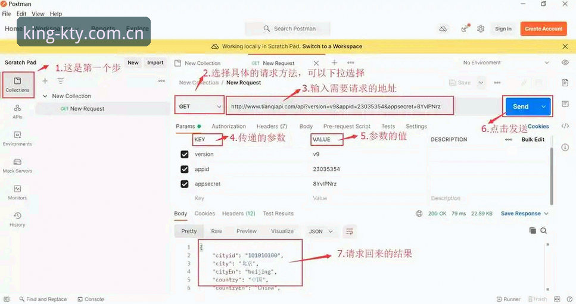The image size is (576, 304).
Task: Open the File menu
Action: 7,14
